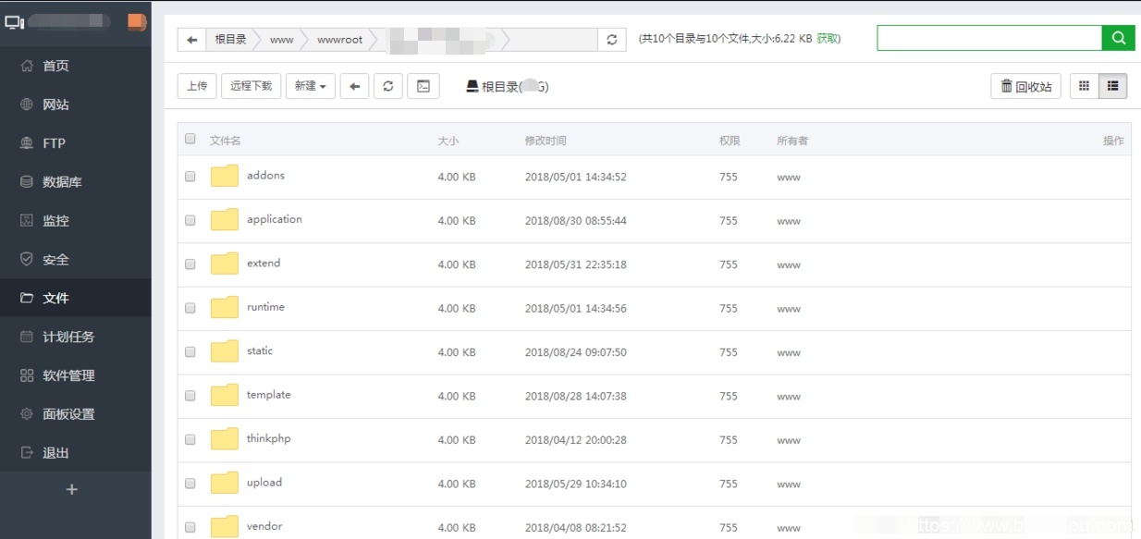
Task: Open 网站 in the sidebar
Action: click(x=76, y=104)
